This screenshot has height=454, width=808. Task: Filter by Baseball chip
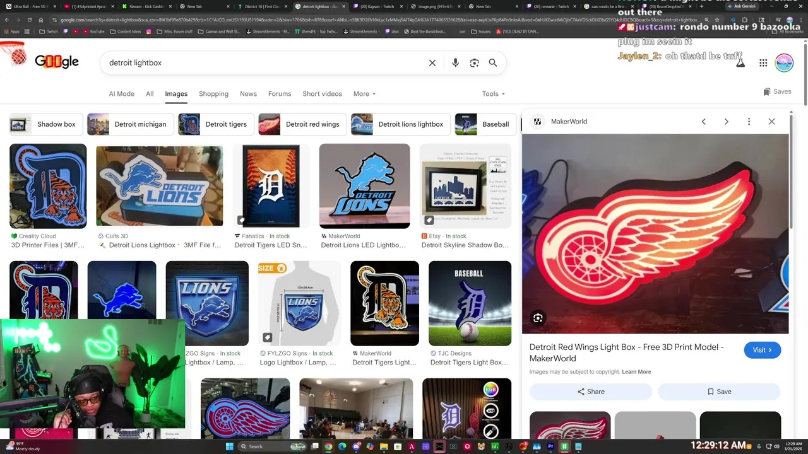(x=485, y=124)
